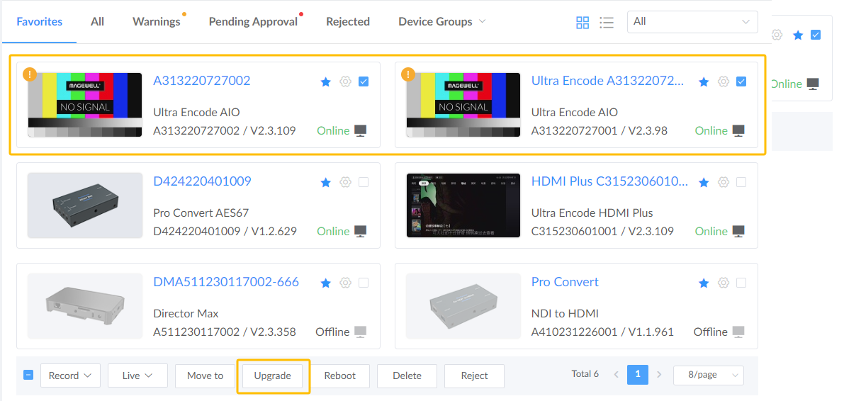Screen dimensions: 844x401
Task: Click the HDMI Plus video preview thumbnail
Action: (463, 205)
